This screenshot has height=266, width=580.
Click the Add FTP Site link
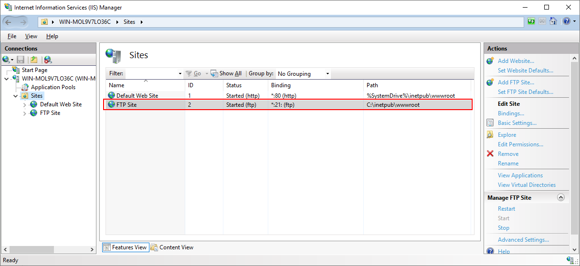pos(516,82)
